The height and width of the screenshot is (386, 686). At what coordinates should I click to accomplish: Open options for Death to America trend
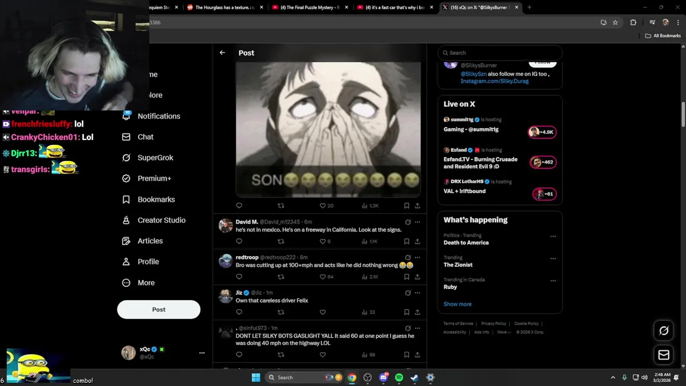[x=553, y=236]
